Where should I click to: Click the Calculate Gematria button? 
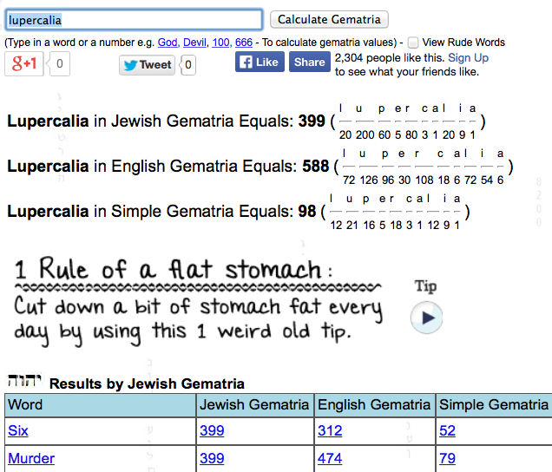coord(329,19)
